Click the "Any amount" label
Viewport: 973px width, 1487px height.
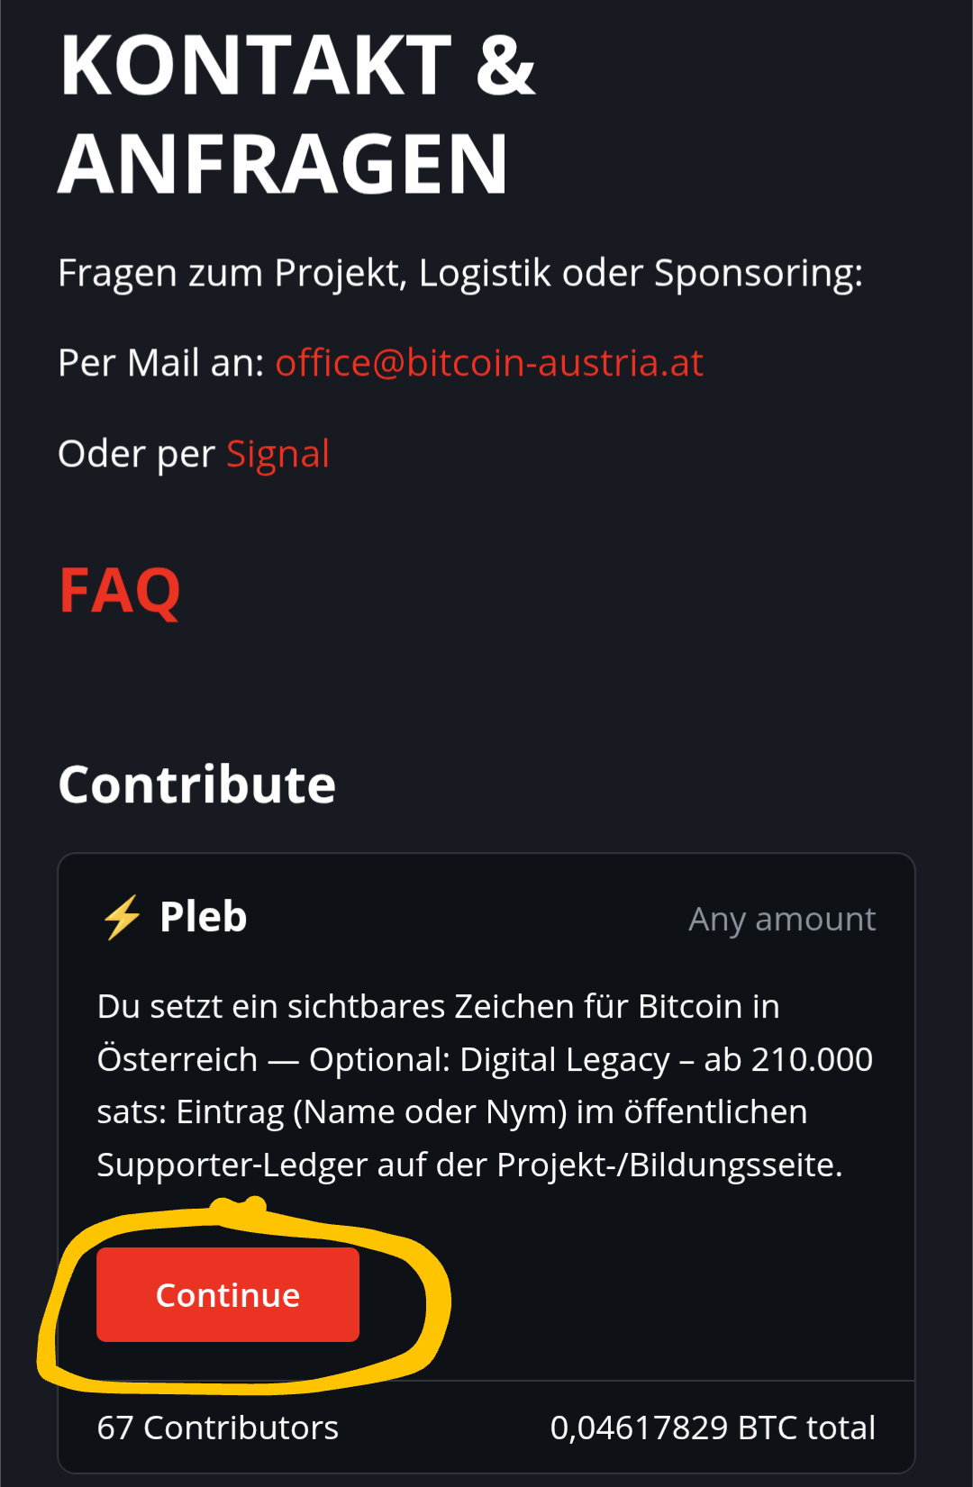pos(782,920)
